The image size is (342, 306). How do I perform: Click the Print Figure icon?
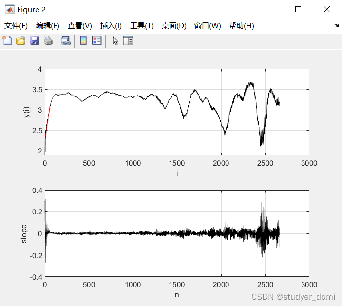click(48, 41)
